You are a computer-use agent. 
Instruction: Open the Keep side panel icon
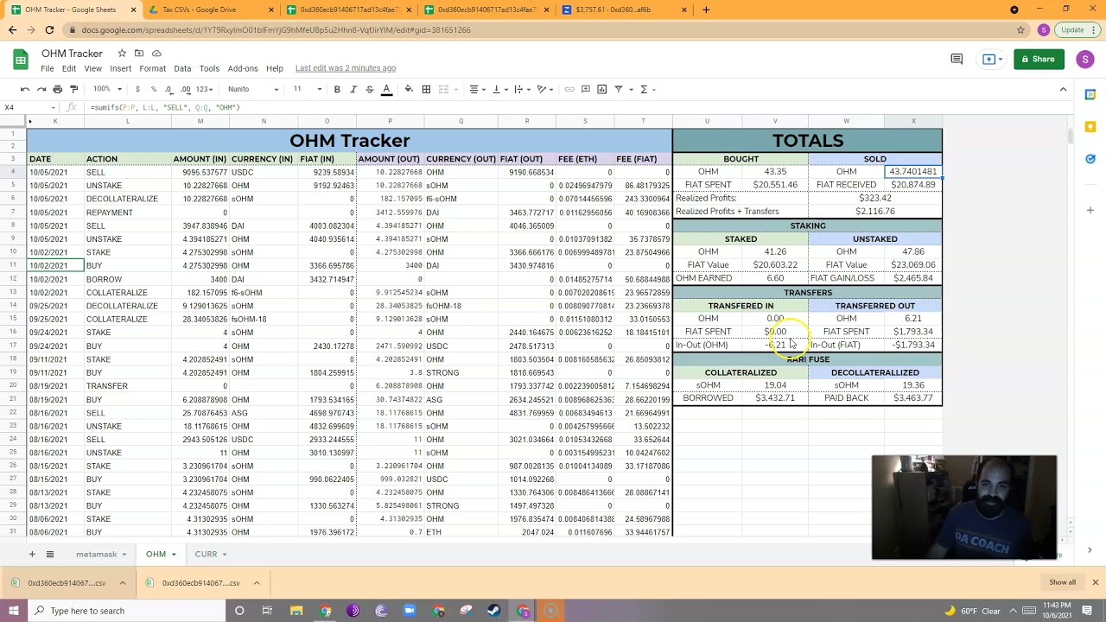[1090, 127]
